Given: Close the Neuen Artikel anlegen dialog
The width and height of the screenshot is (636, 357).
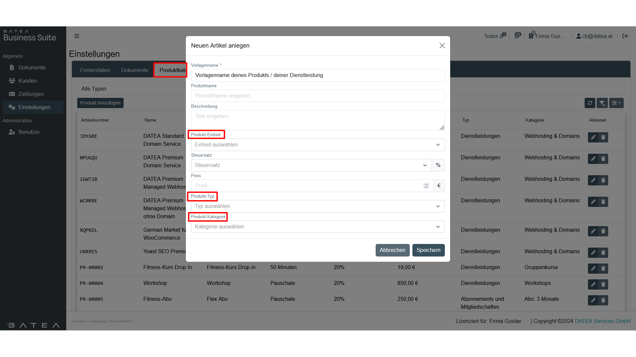Looking at the screenshot, I should coord(442,46).
